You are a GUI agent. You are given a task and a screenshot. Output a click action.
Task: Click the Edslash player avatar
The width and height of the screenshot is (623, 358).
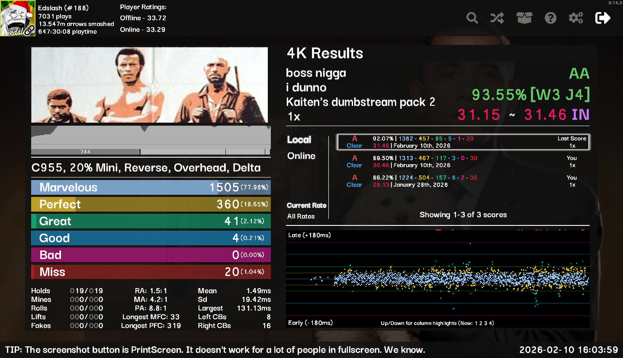tap(18, 19)
